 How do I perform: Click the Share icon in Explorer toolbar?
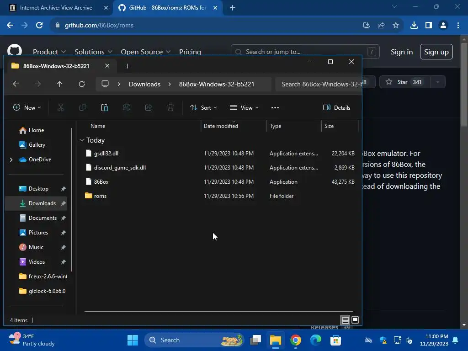coord(149,108)
